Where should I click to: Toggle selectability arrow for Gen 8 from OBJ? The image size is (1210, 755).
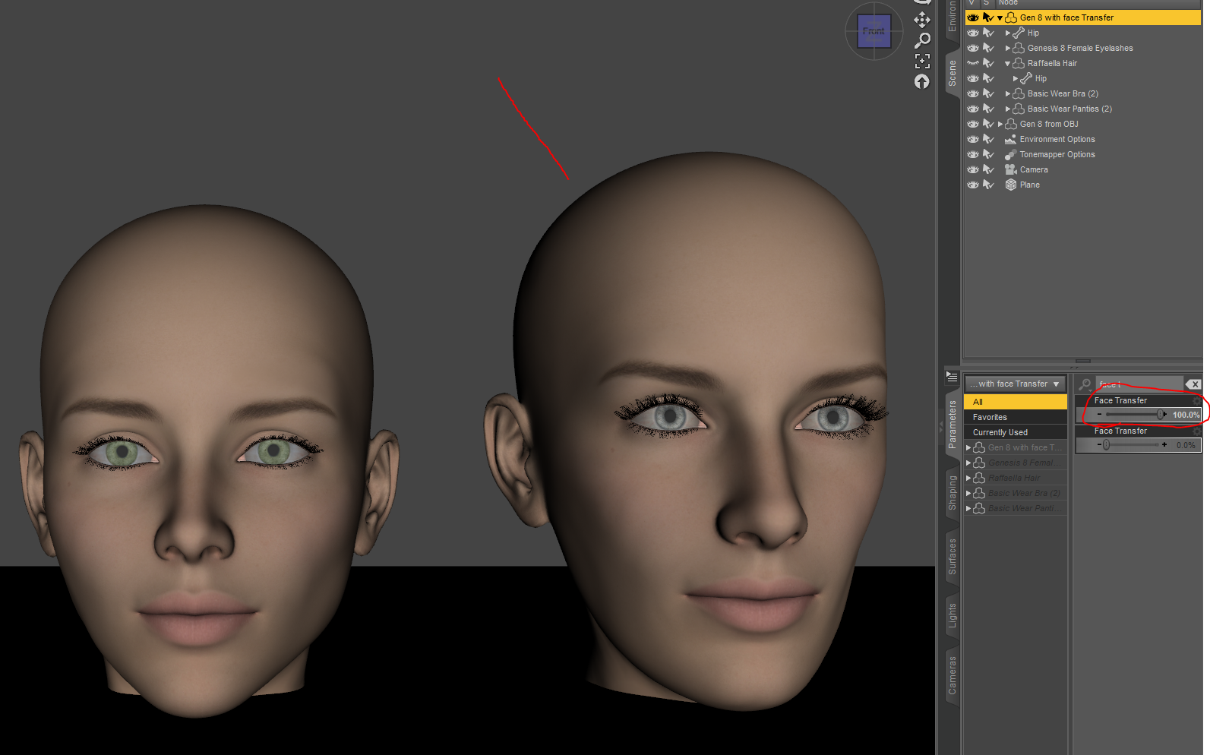[x=988, y=124]
